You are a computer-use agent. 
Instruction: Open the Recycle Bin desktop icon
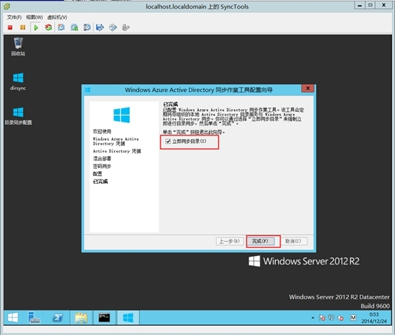pyautogui.click(x=18, y=46)
